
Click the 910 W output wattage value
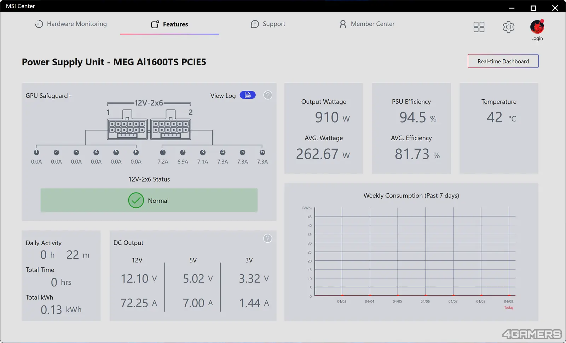pyautogui.click(x=332, y=117)
